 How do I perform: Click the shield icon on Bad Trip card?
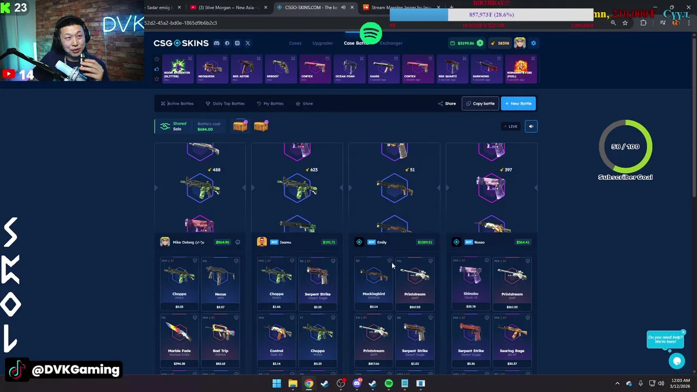click(x=236, y=318)
